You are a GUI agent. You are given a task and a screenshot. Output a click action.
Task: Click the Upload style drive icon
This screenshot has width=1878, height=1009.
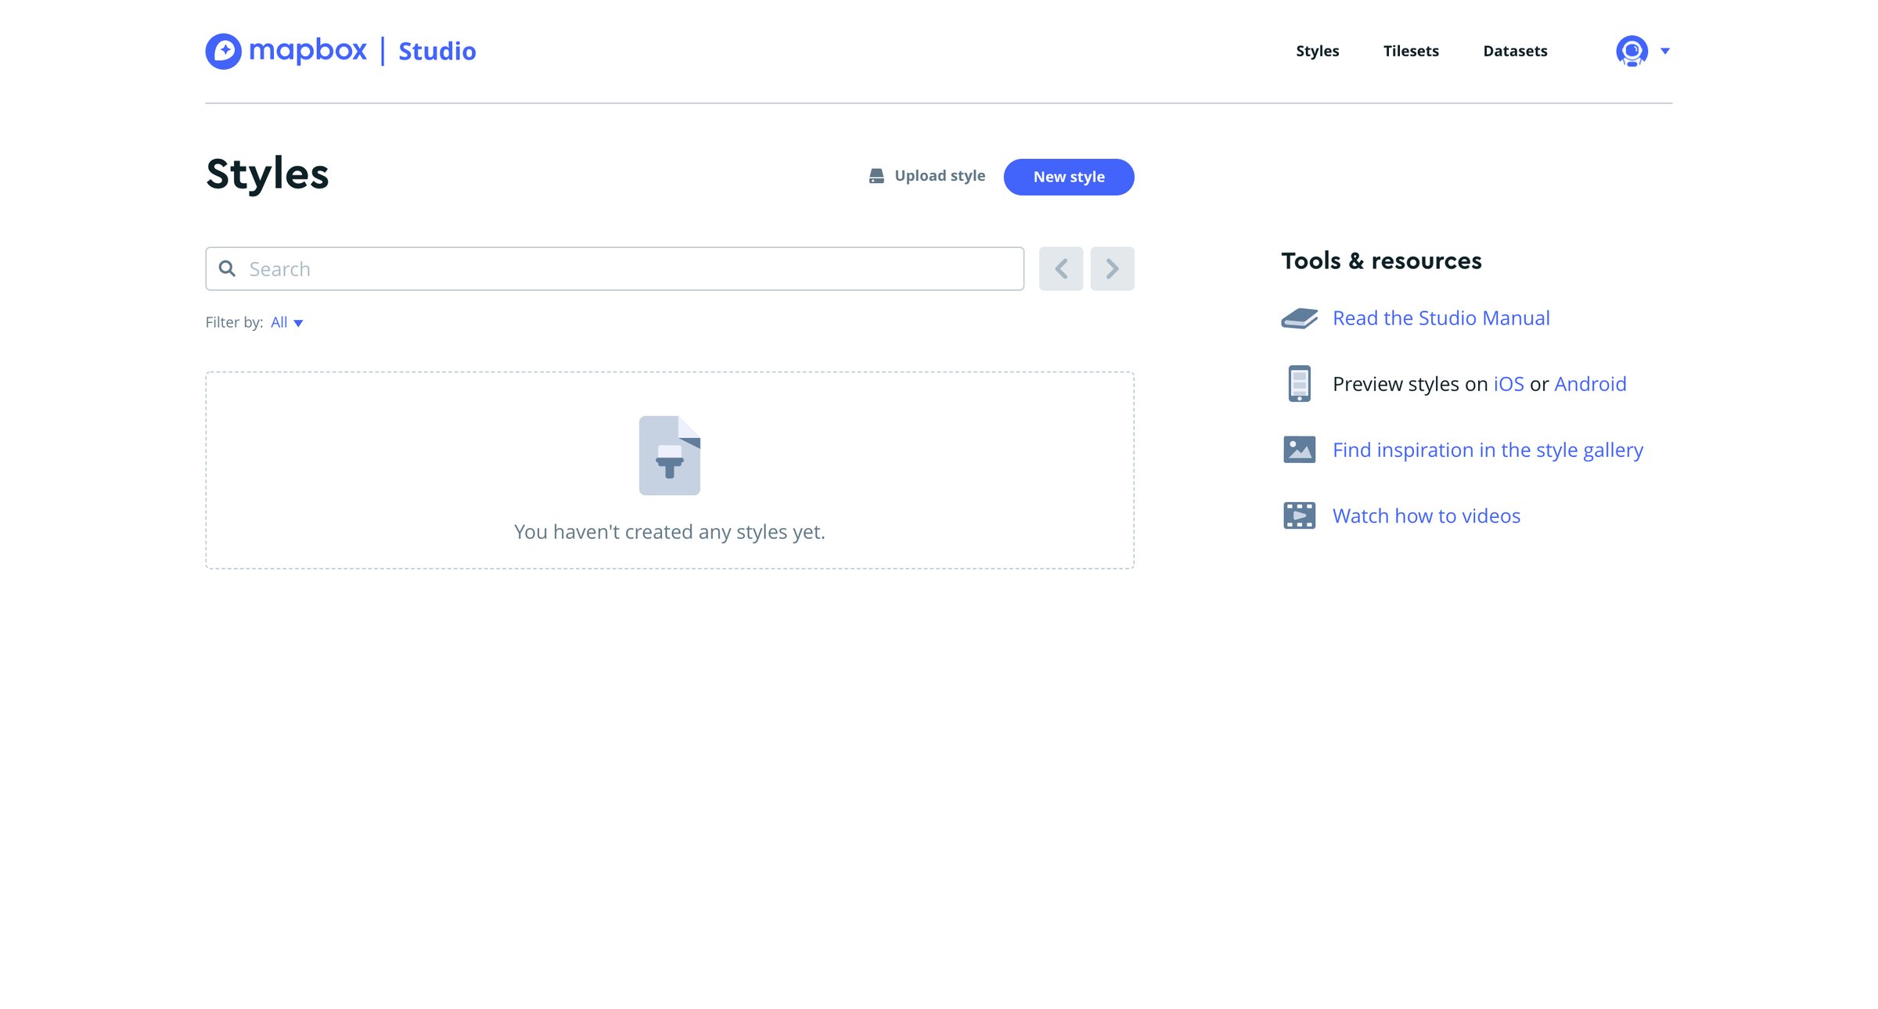(x=876, y=176)
